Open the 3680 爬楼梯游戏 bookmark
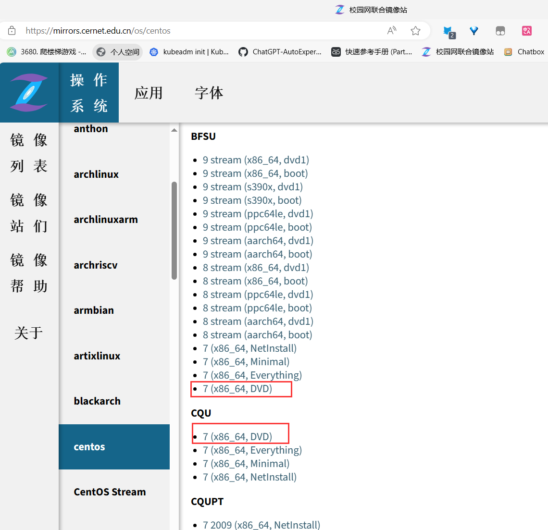The height and width of the screenshot is (530, 548). [47, 52]
